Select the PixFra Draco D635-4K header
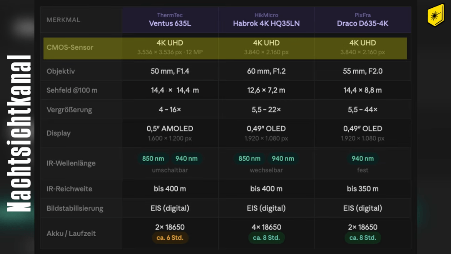Image resolution: width=451 pixels, height=254 pixels. click(x=362, y=20)
